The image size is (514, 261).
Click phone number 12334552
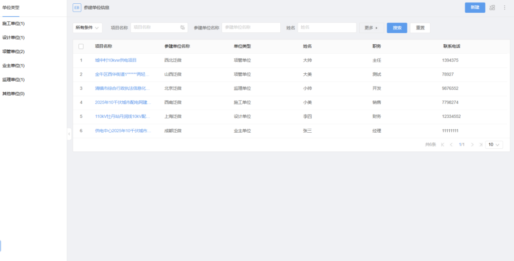(451, 116)
